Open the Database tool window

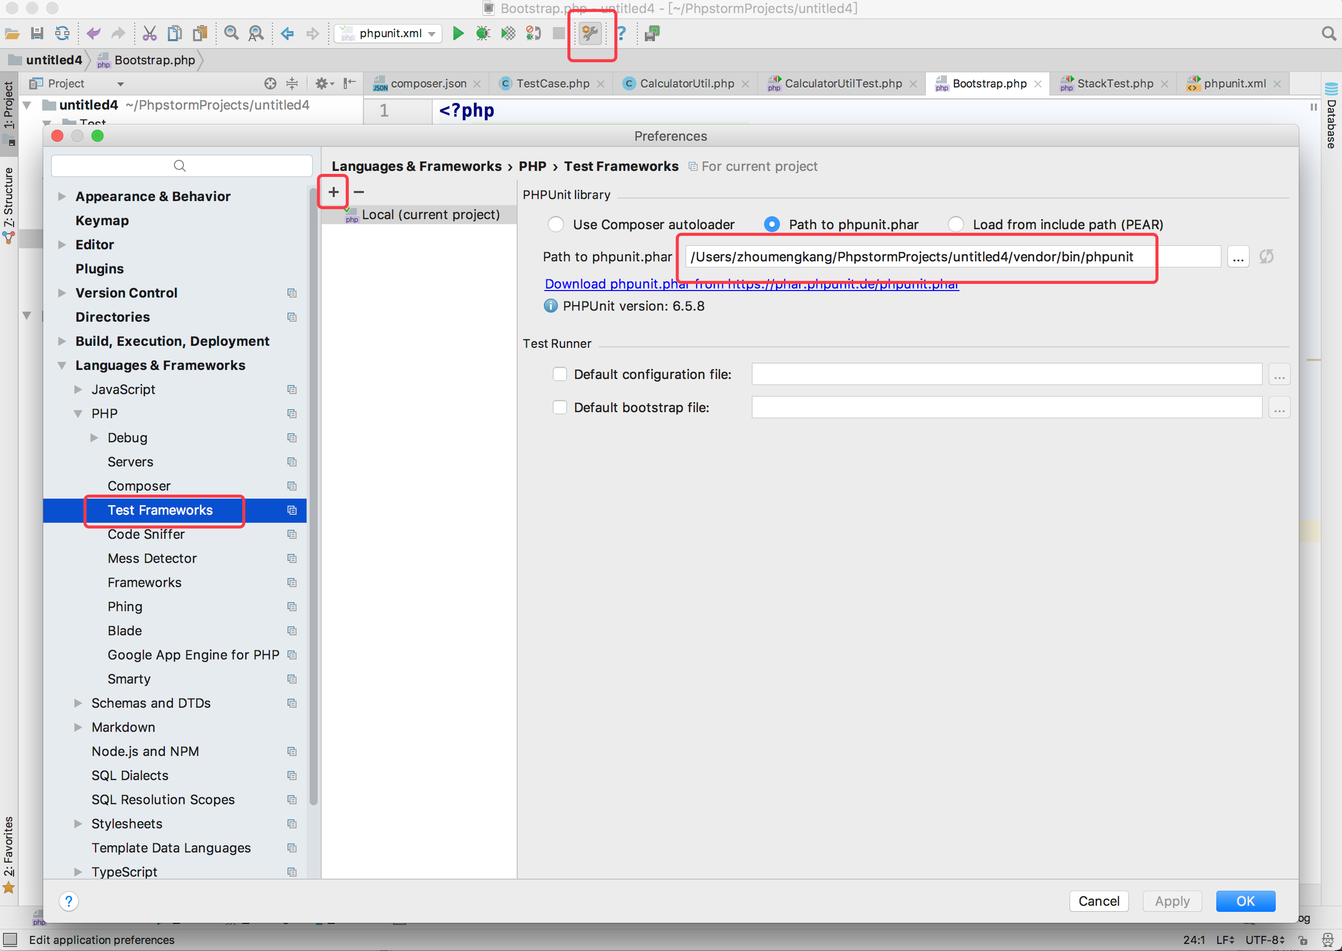tap(1331, 116)
